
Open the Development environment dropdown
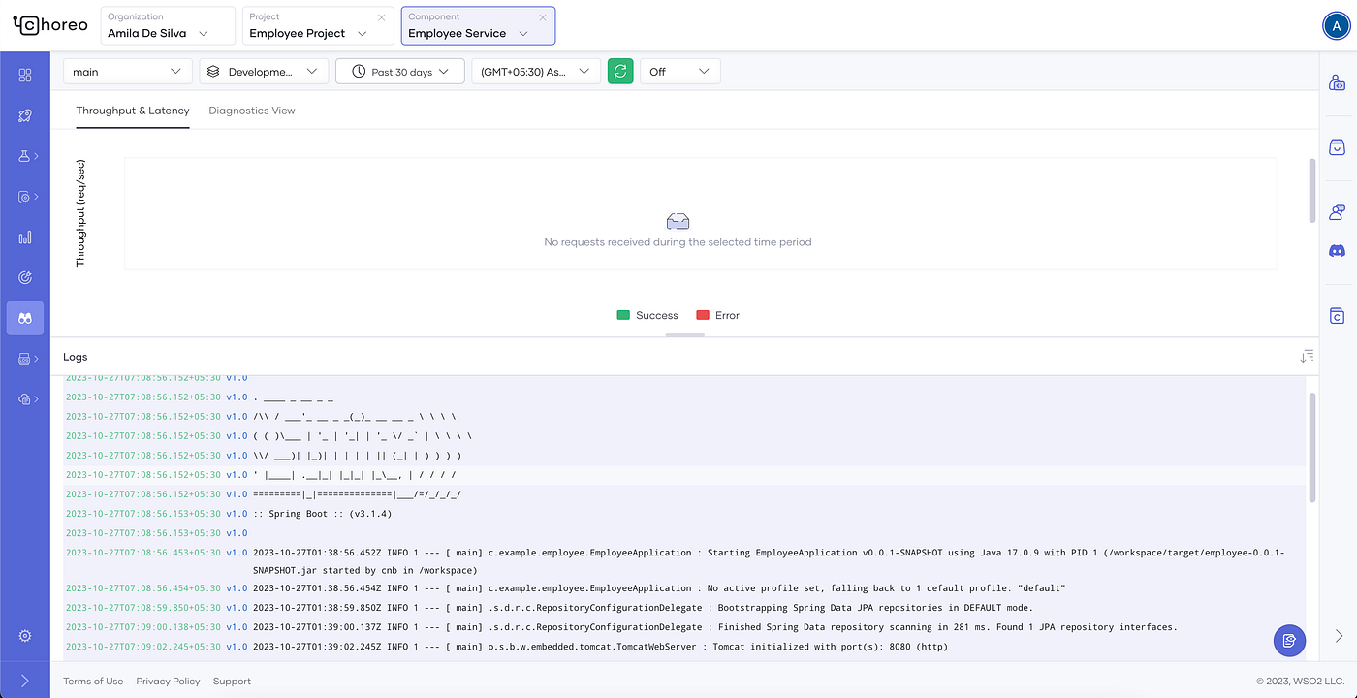coord(264,71)
